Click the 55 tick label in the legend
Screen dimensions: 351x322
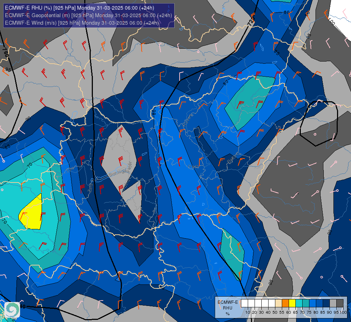tap(281, 312)
